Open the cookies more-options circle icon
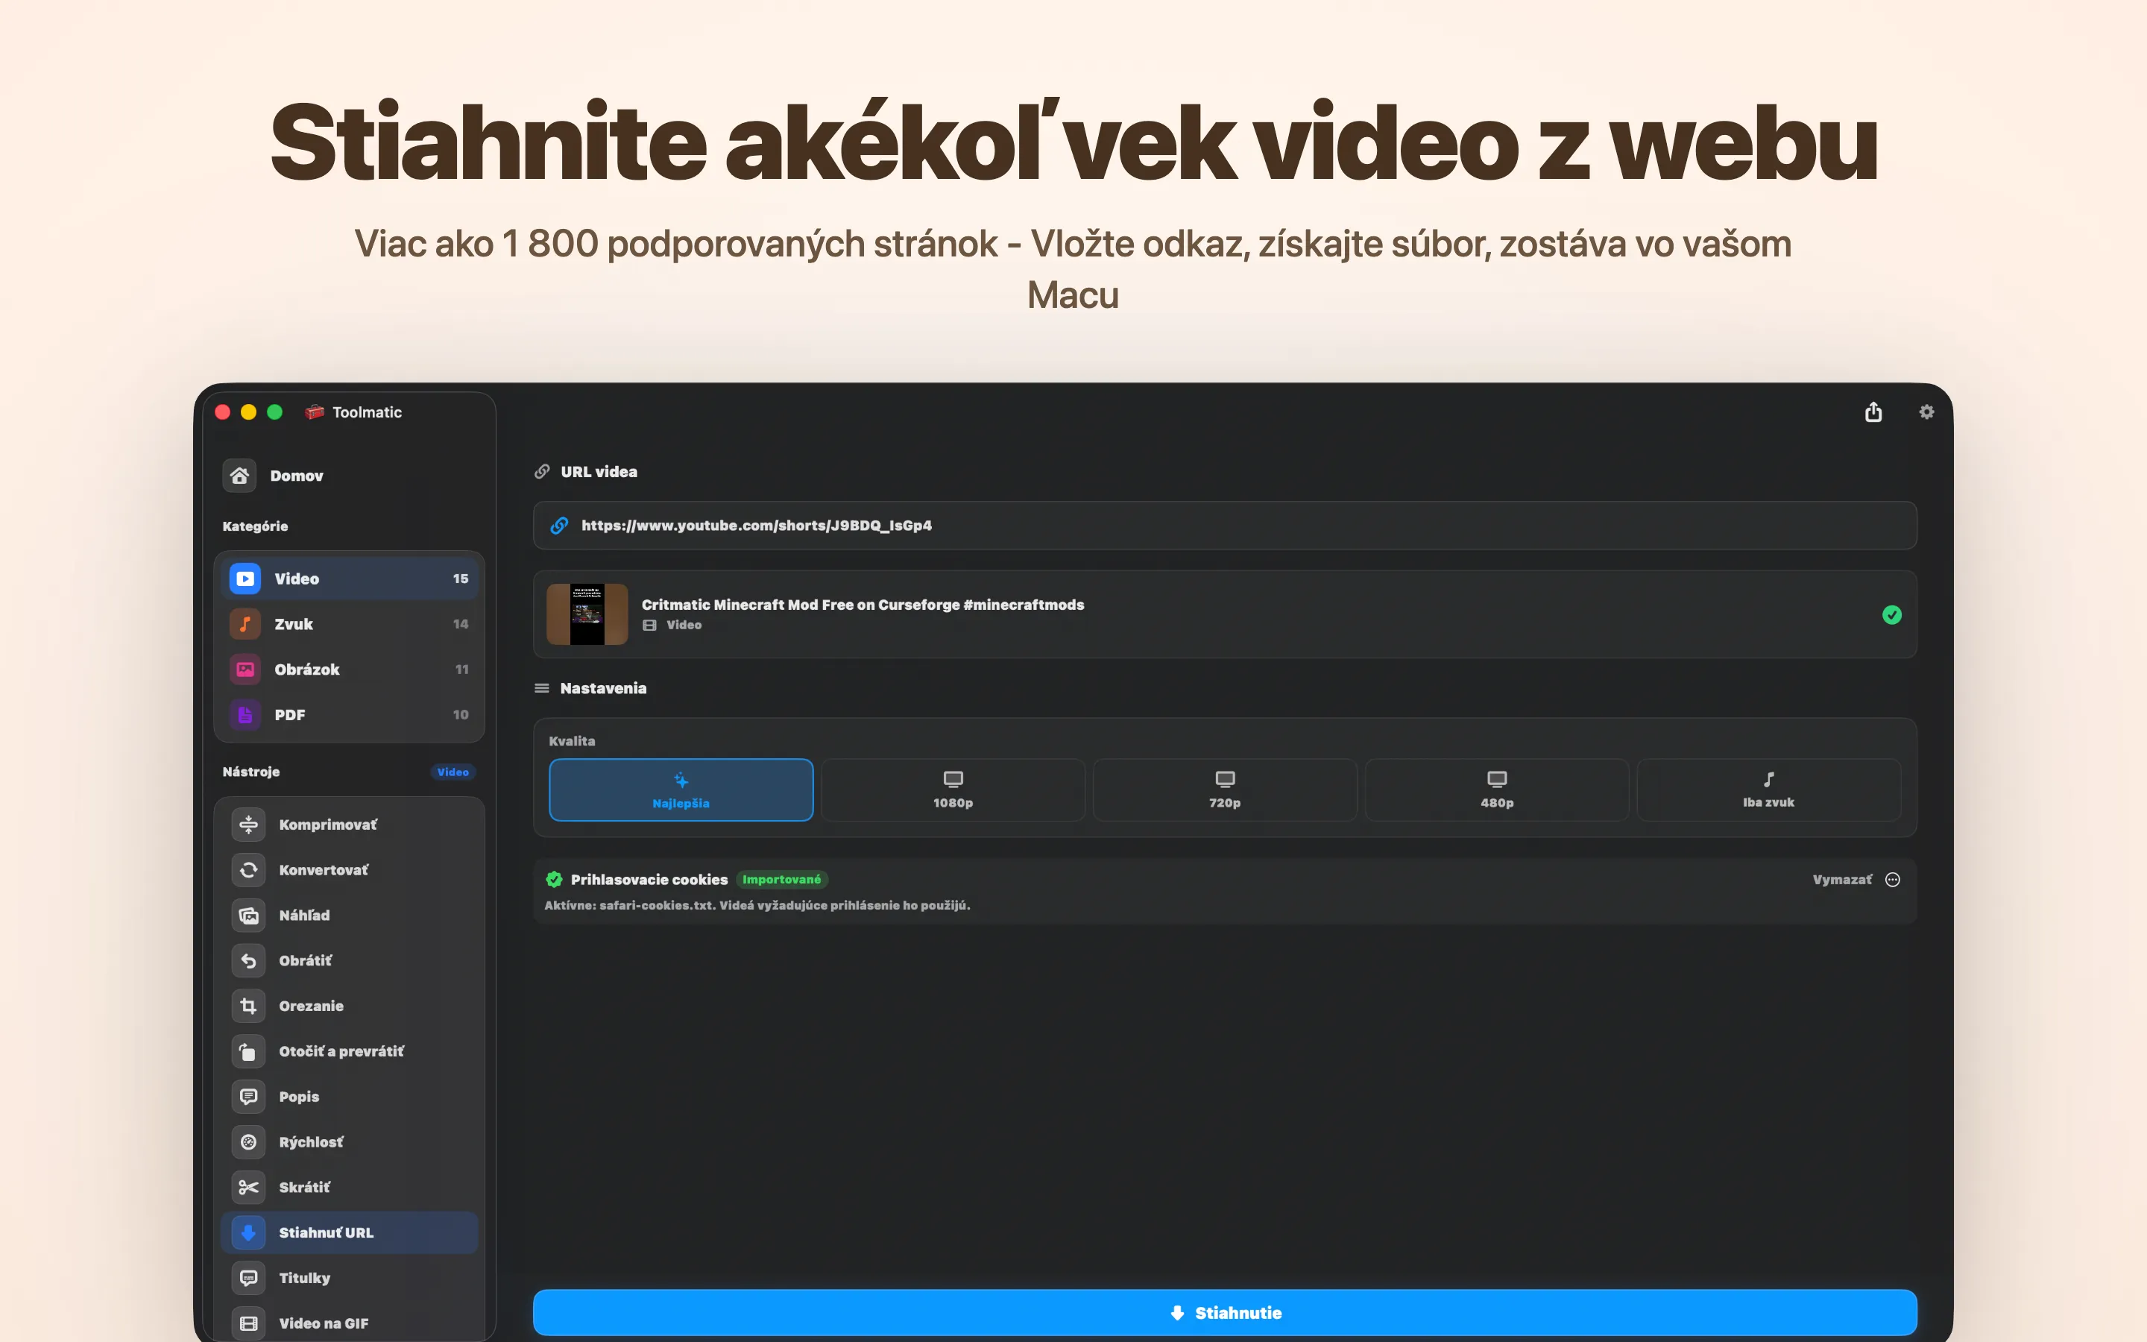Viewport: 2147px width, 1342px height. coord(1892,880)
